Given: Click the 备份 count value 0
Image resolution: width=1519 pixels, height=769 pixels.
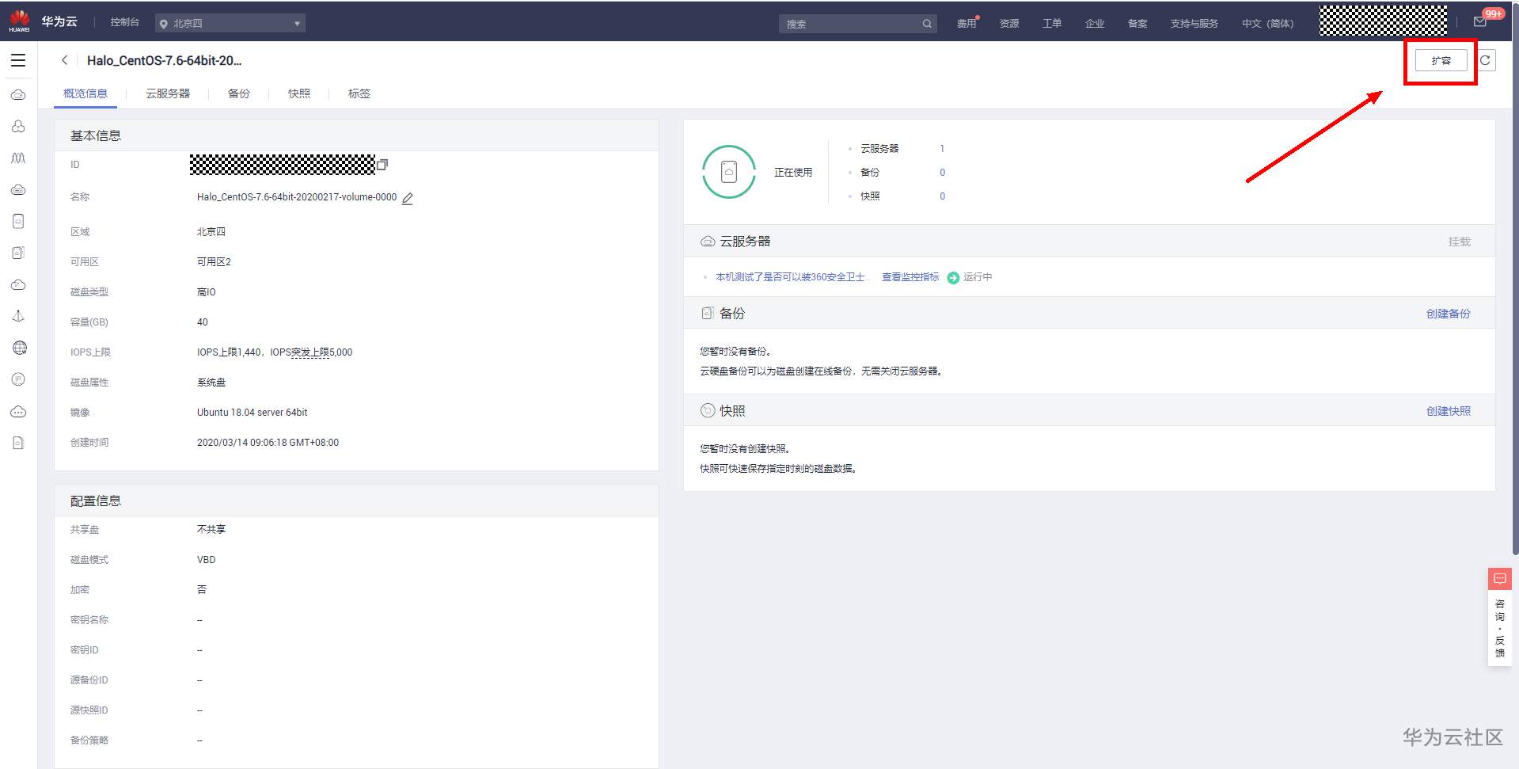Looking at the screenshot, I should [942, 173].
